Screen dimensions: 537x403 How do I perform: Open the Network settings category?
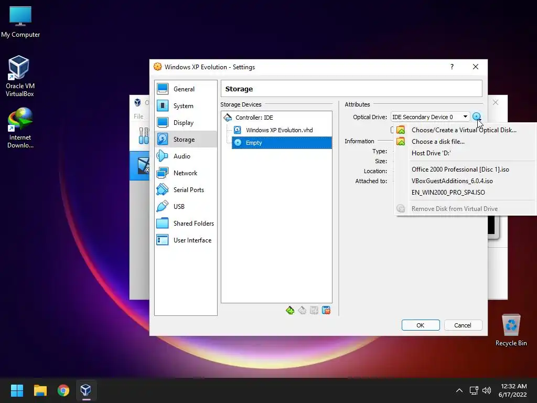[x=185, y=173]
